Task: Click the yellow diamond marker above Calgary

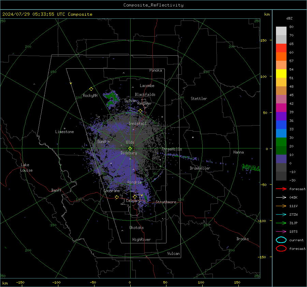Action: 135,197
